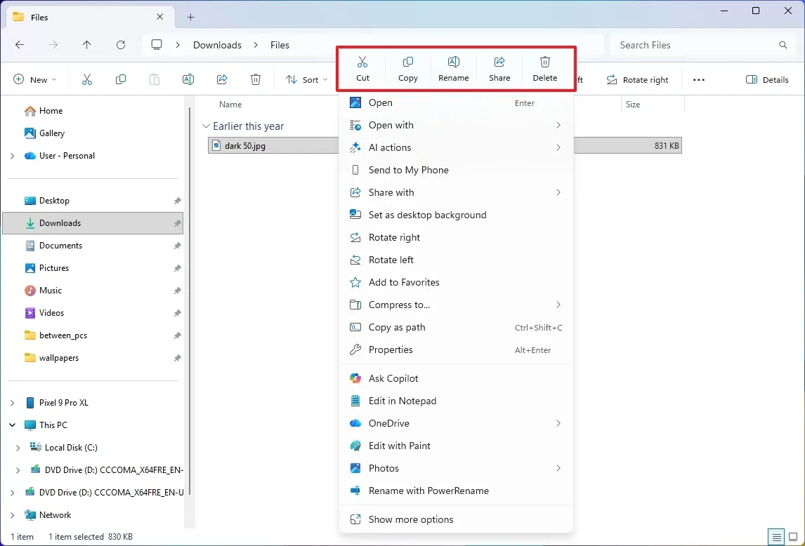Open the See more ellipsis menu

pos(698,79)
